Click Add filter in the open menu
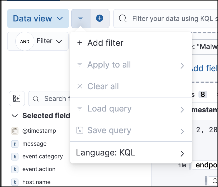The height and width of the screenshot is (187, 218). 105,43
